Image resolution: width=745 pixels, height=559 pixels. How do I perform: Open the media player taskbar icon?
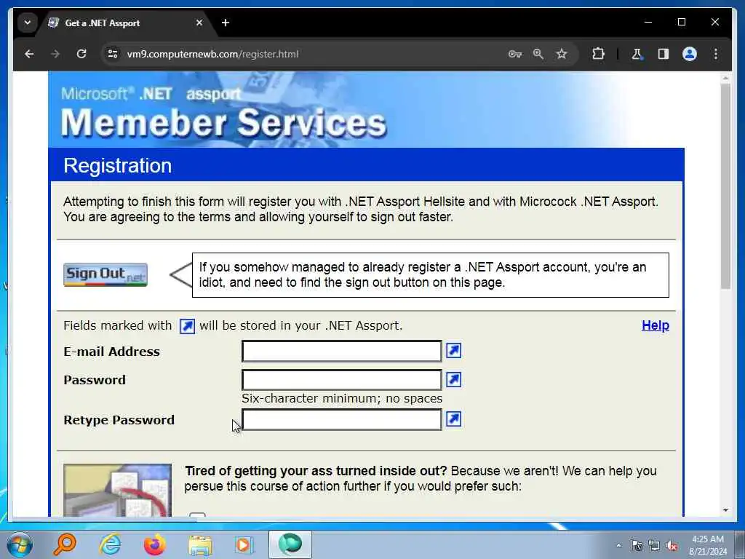[x=244, y=544]
